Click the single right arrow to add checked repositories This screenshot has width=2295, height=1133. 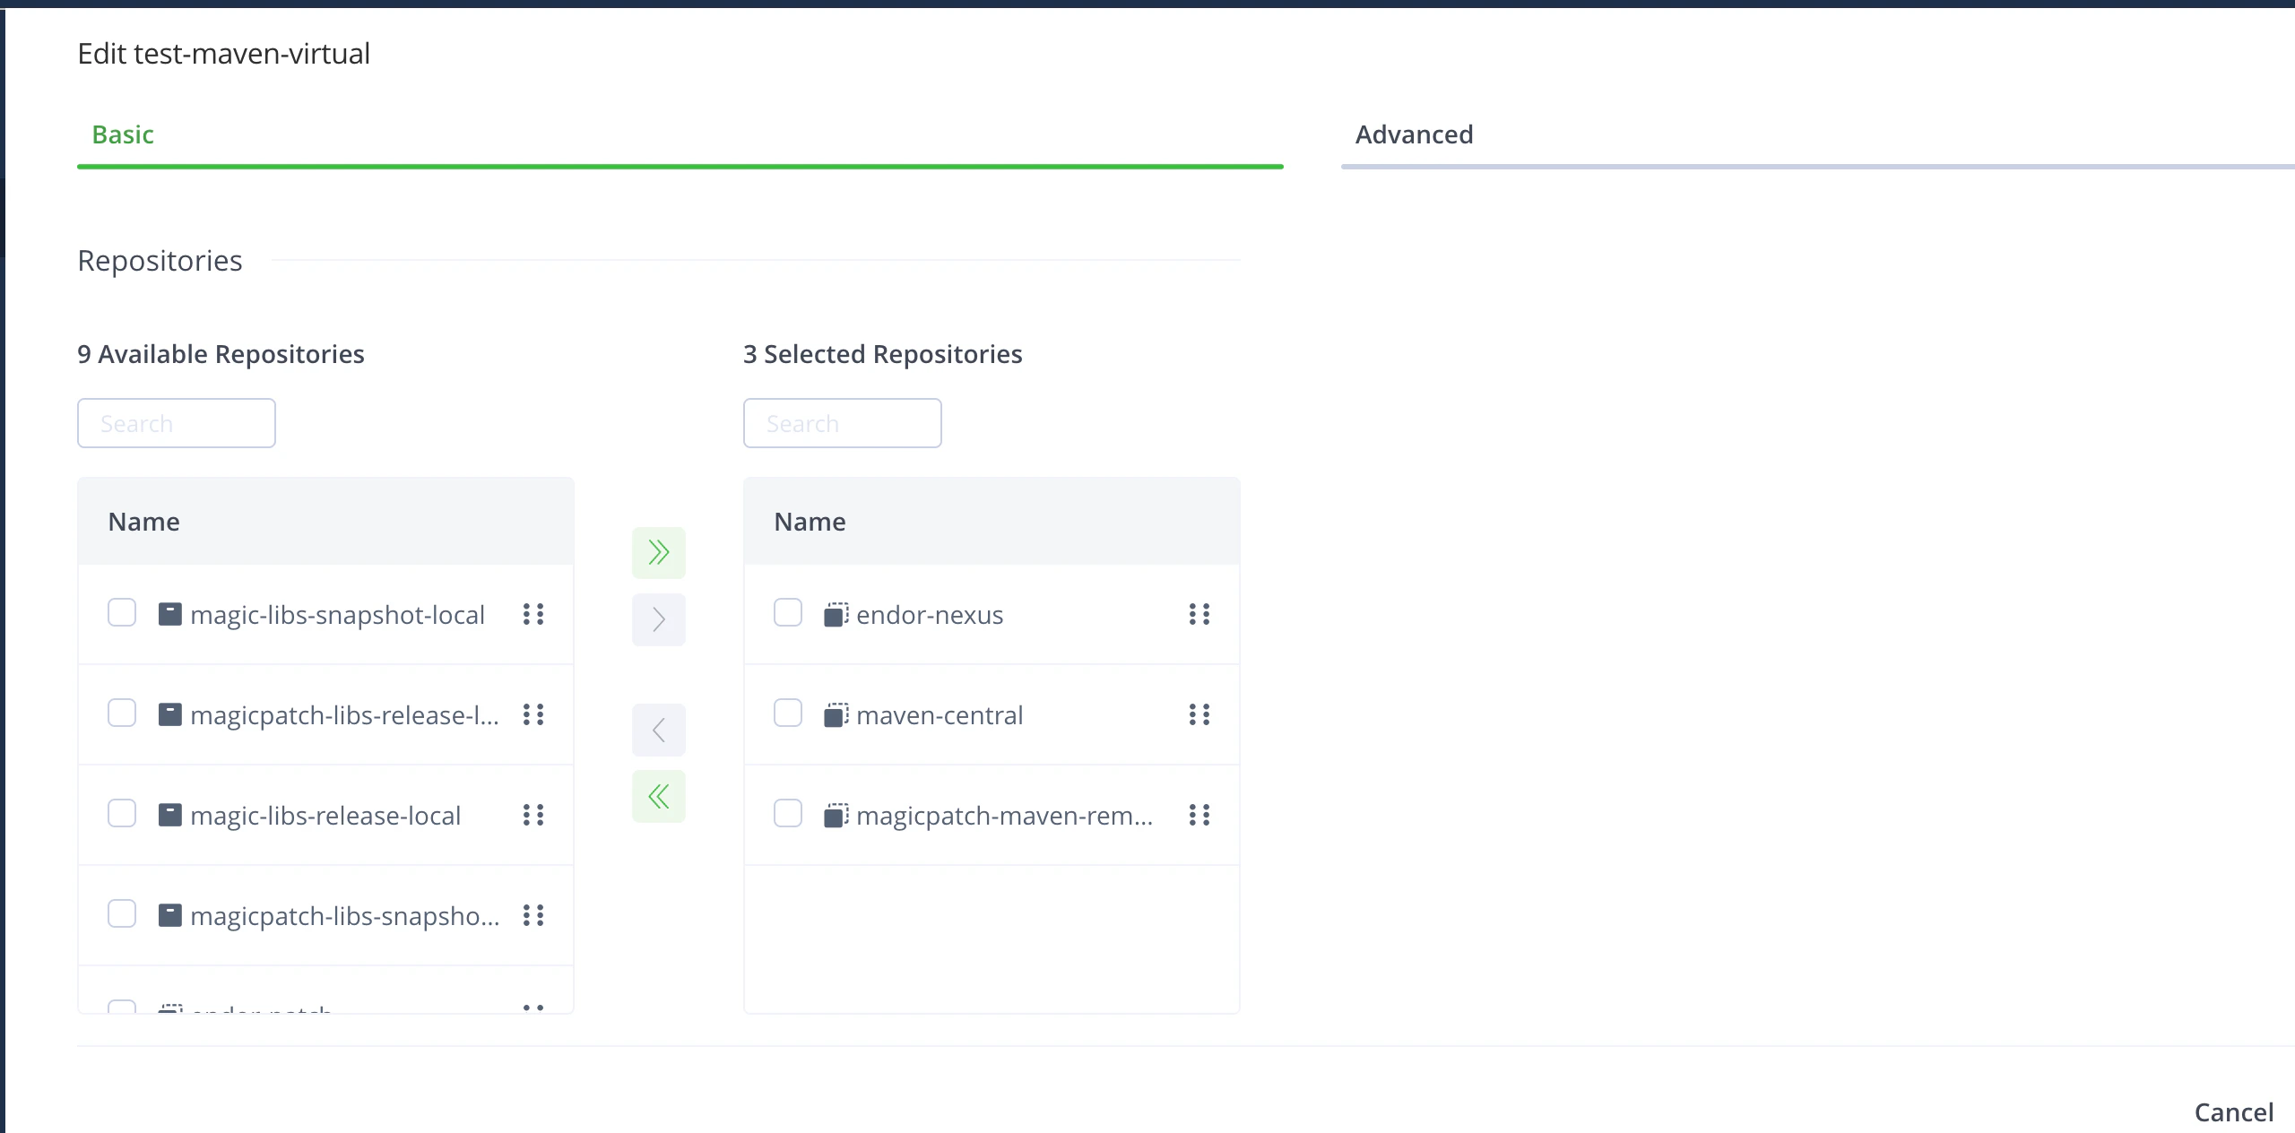tap(659, 619)
